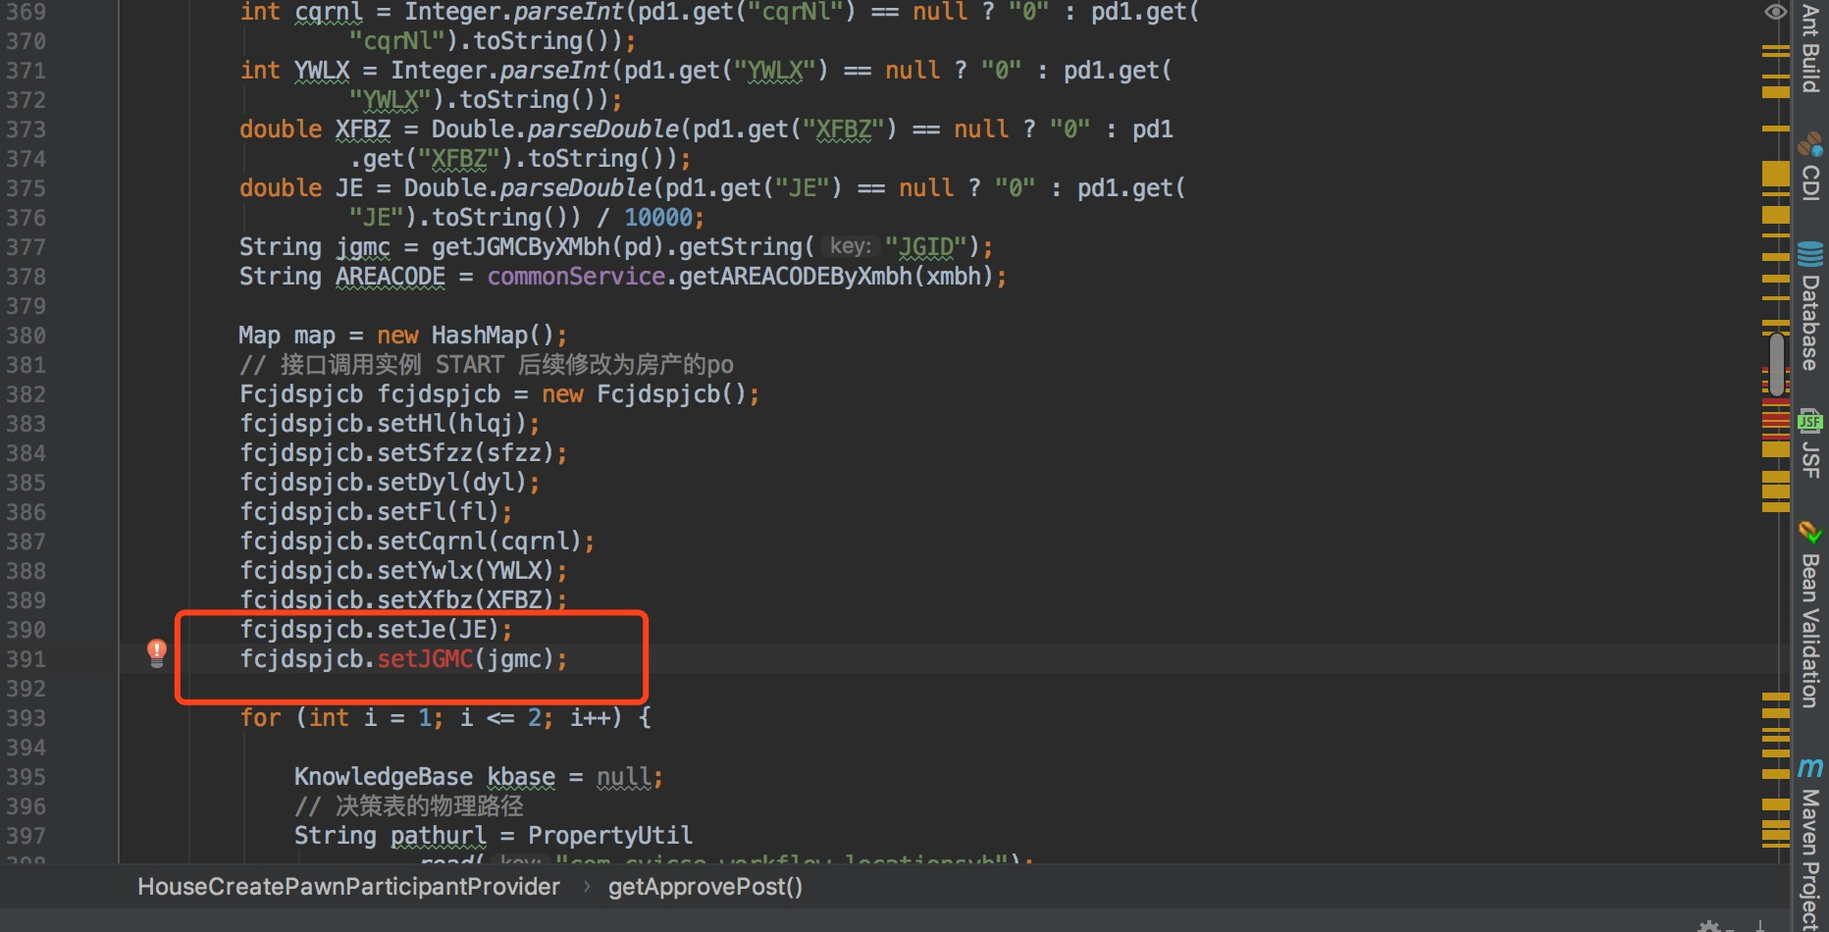The height and width of the screenshot is (932, 1829).
Task: Click parseInt on line 371
Action: coord(555,71)
